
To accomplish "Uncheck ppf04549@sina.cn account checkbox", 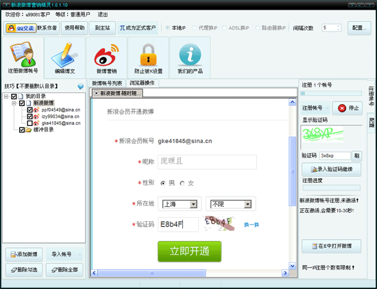I will click(x=29, y=110).
